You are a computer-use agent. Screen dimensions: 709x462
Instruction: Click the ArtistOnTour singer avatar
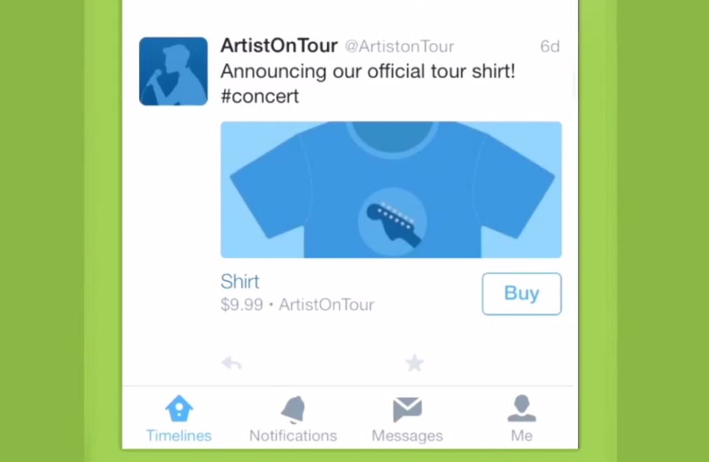point(174,71)
